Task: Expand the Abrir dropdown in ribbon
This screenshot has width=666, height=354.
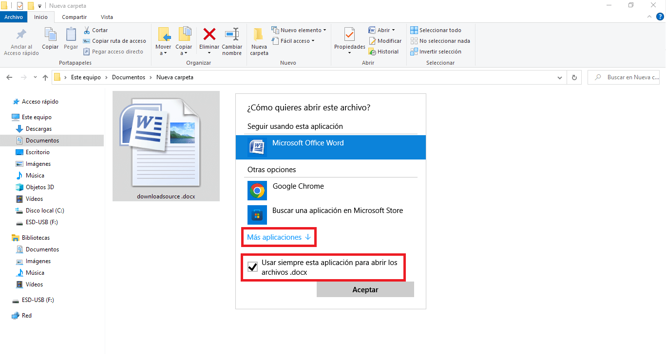Action: point(381,30)
